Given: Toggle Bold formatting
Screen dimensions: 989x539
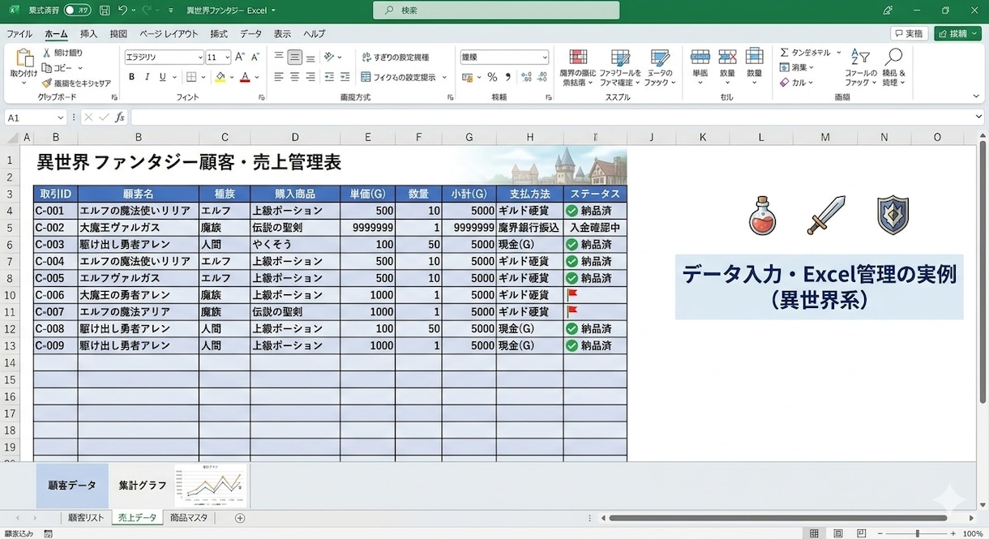Looking at the screenshot, I should tap(131, 77).
